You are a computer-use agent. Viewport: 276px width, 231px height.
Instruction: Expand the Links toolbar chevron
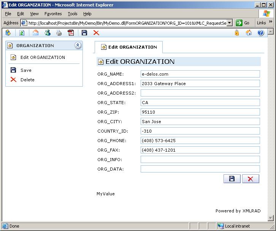point(271,22)
